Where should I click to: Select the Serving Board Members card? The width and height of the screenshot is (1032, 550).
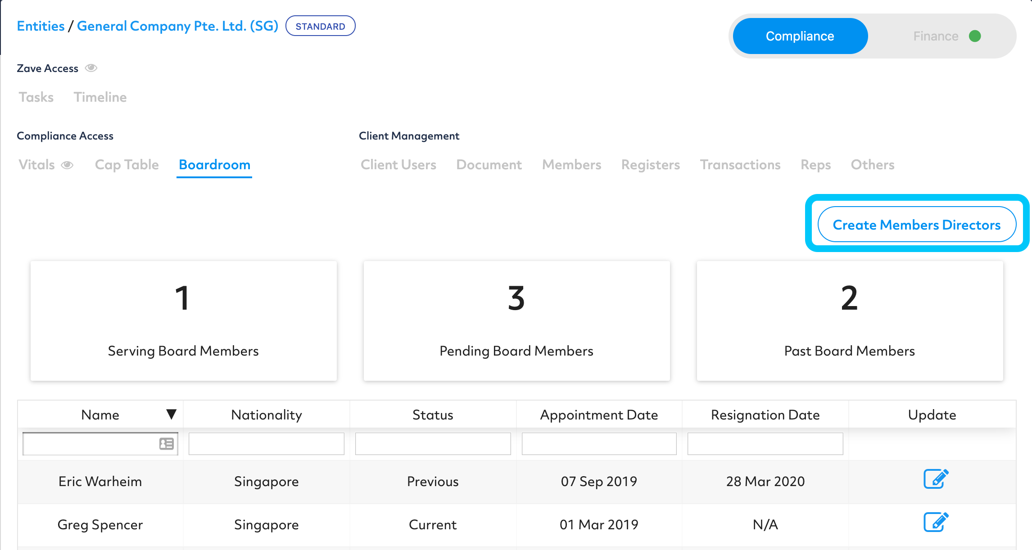pos(184,321)
